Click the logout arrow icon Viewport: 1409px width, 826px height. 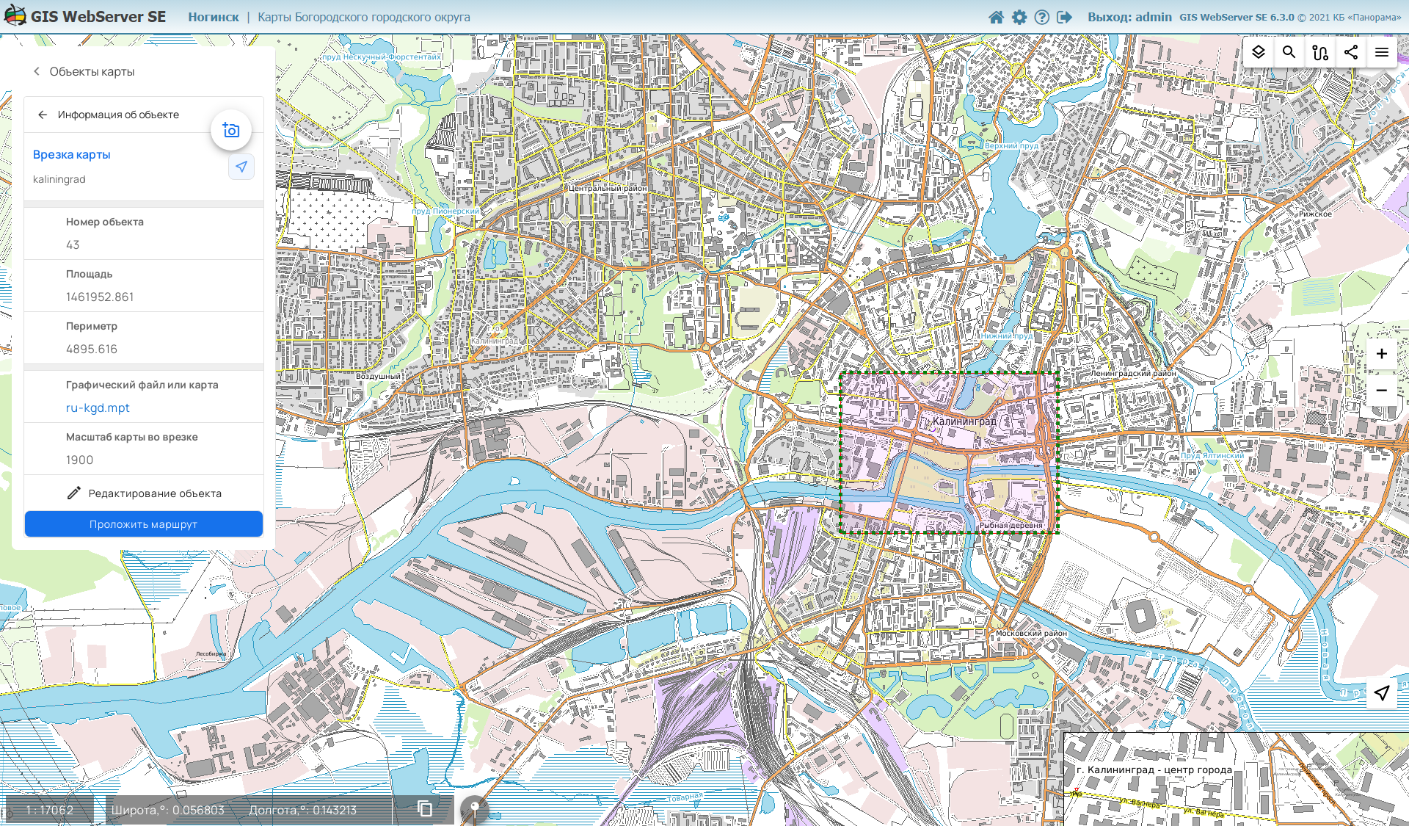coord(1064,17)
